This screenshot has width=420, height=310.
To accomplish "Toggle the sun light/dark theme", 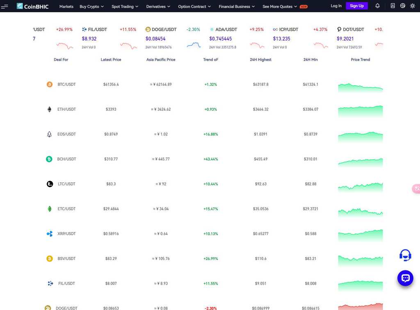I will coord(412,6).
